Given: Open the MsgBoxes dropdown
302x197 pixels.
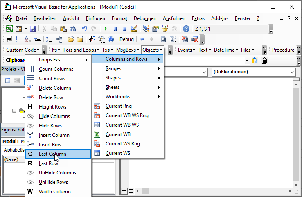Looking at the screenshot, I should tap(128, 50).
